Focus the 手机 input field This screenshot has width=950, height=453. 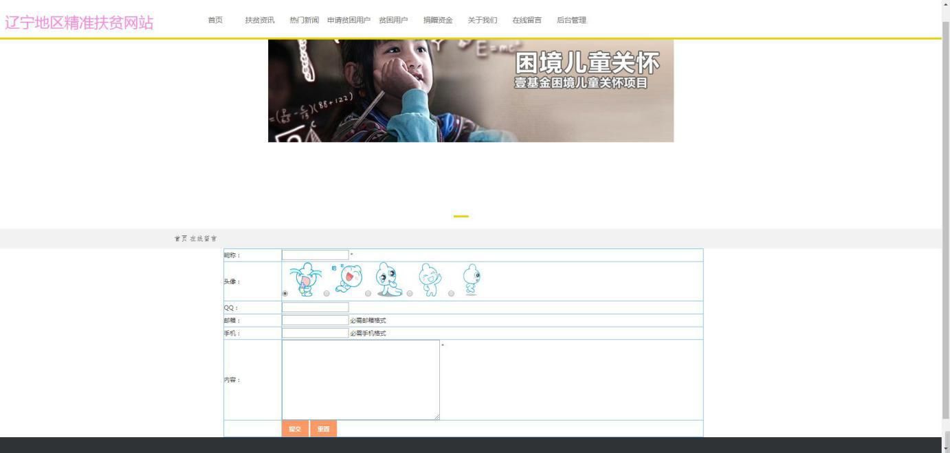315,333
